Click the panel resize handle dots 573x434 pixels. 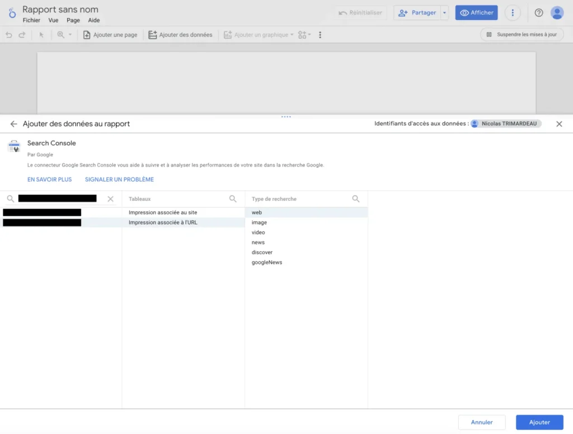click(286, 117)
